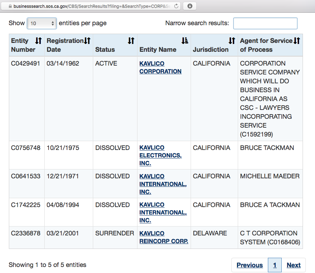Select page 1 in pagination
The width and height of the screenshot is (315, 273).
275,265
